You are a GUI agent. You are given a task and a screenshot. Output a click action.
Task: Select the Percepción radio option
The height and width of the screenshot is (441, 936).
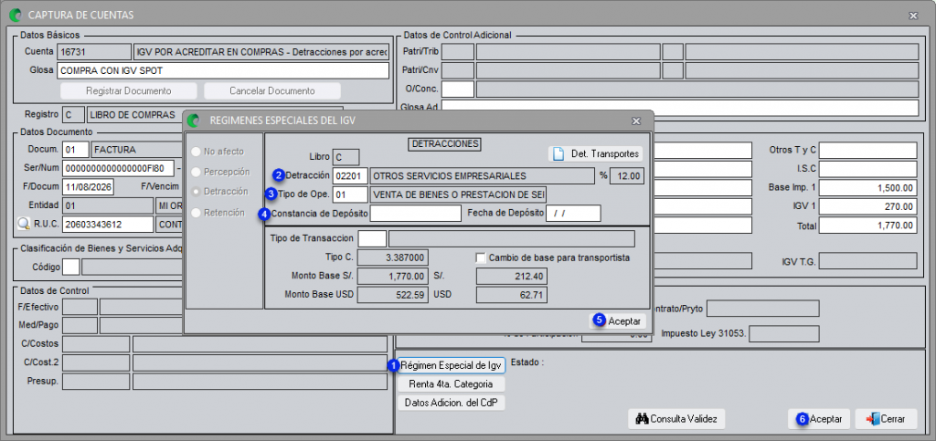pos(196,172)
